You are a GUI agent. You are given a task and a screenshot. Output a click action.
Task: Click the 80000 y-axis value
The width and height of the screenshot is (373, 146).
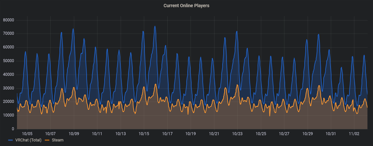point(8,20)
